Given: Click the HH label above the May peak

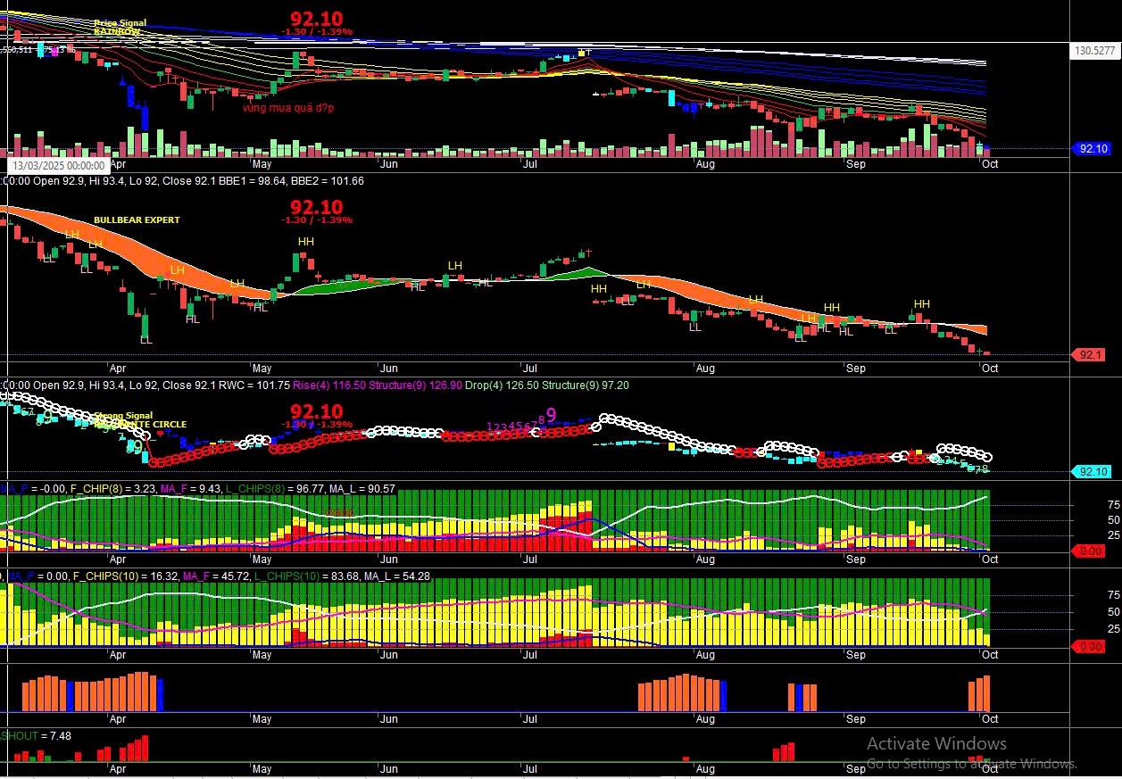Looking at the screenshot, I should 306,242.
